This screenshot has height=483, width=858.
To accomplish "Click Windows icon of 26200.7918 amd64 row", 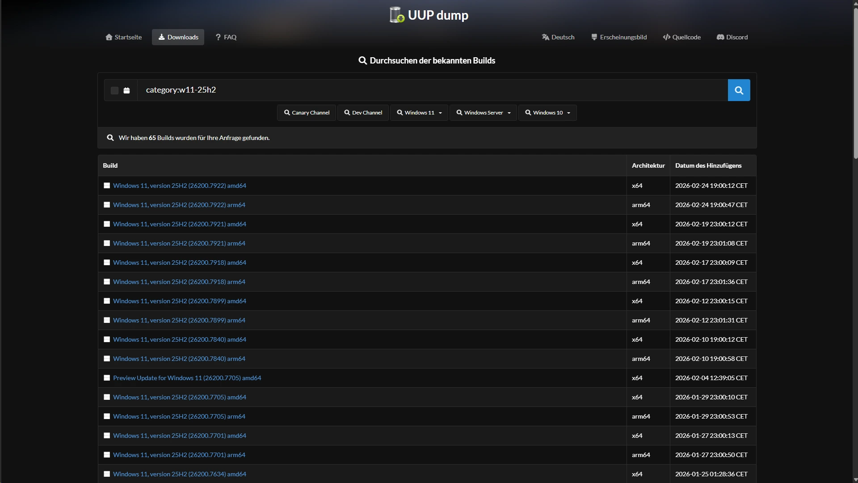I will [107, 263].
